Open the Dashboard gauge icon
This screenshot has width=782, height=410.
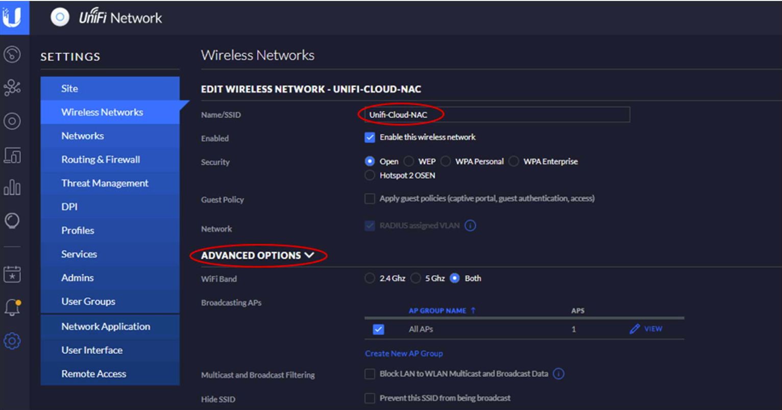[12, 54]
